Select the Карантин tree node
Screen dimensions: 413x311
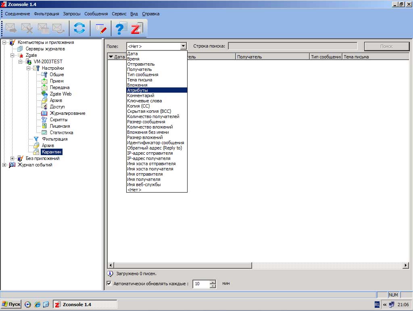[x=51, y=152]
